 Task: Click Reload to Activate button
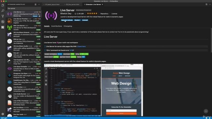[67, 20]
